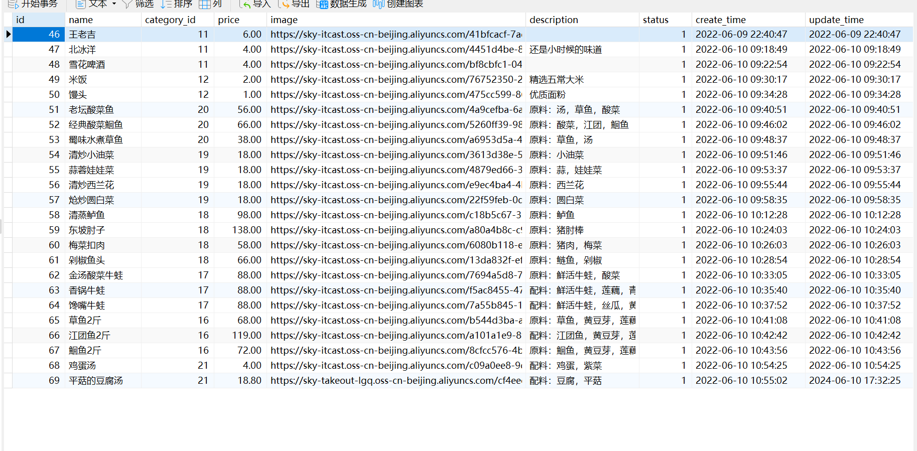Select the name cell 金汤酸菜牛蛙
The height and width of the screenshot is (451, 917).
[x=103, y=275]
